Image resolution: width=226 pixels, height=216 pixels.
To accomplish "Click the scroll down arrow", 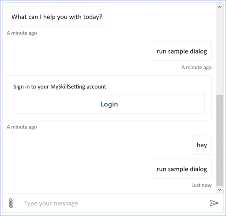I will point(220,189).
